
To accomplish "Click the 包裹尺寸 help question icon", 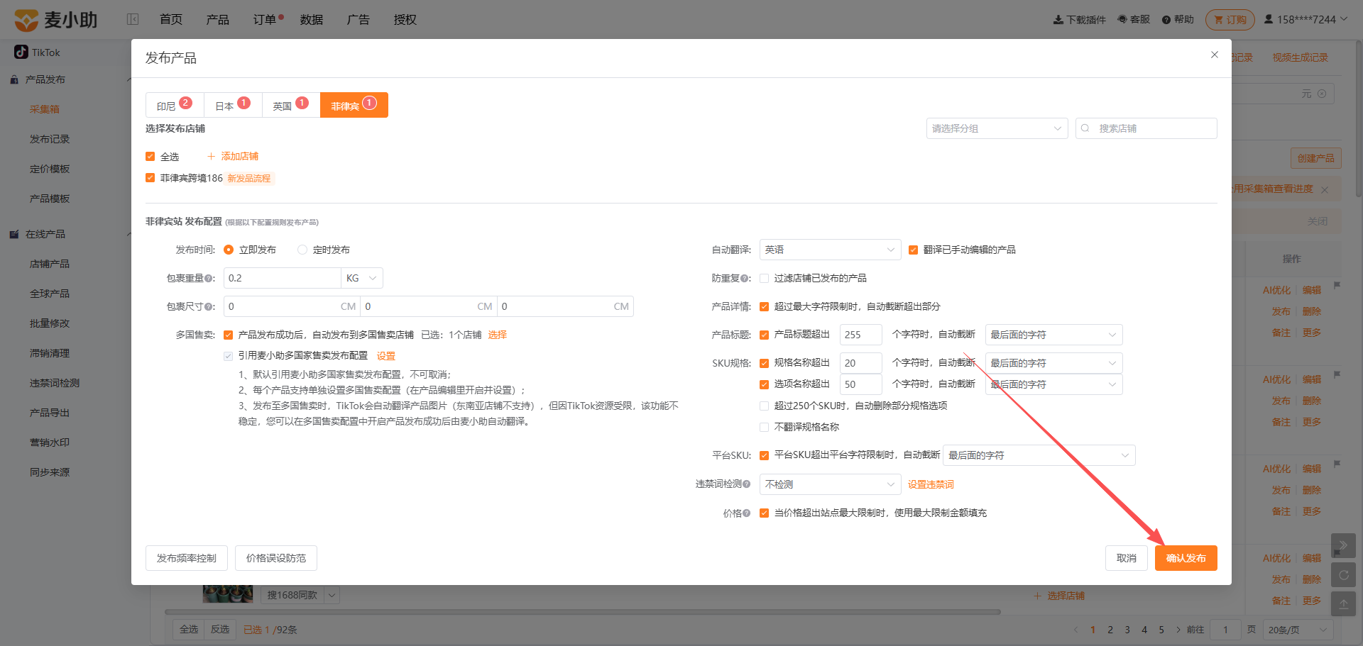I will coord(209,307).
